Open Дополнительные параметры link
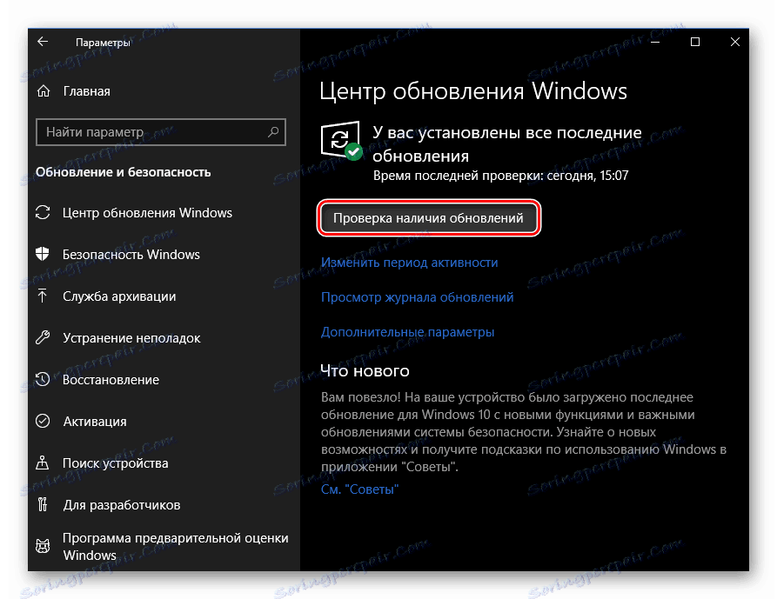This screenshot has width=777, height=599. [407, 332]
